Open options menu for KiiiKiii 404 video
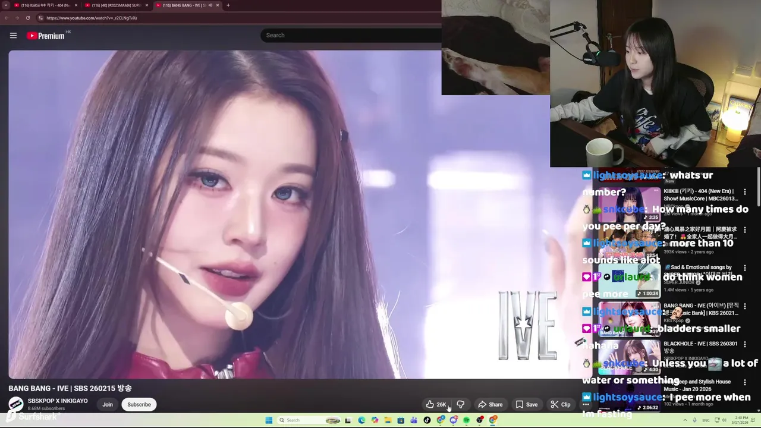The image size is (761, 428). 745,192
